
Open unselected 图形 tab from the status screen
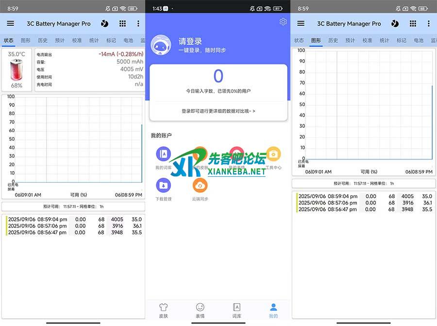[x=25, y=40]
